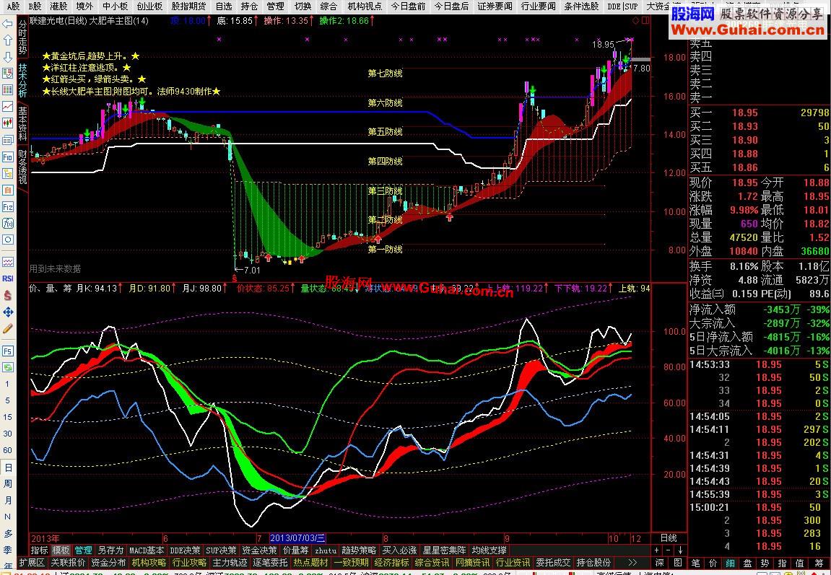Screen dimensions: 831x575
Task: Select the 30-minute period button
Action: 7,434
